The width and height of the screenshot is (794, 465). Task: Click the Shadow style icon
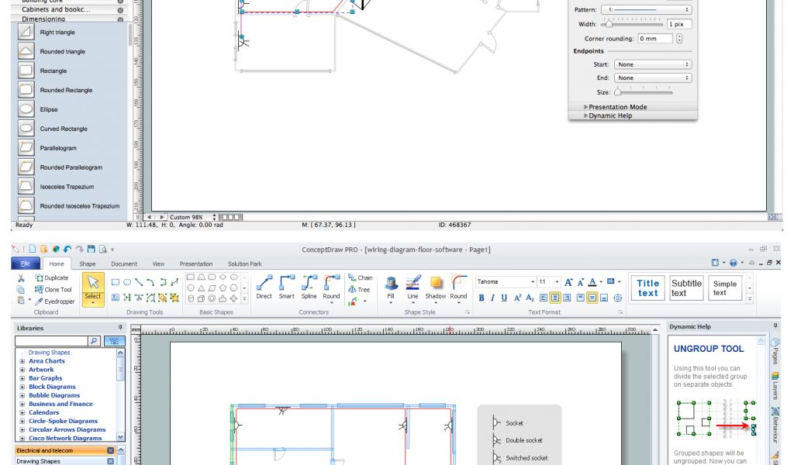click(x=436, y=287)
